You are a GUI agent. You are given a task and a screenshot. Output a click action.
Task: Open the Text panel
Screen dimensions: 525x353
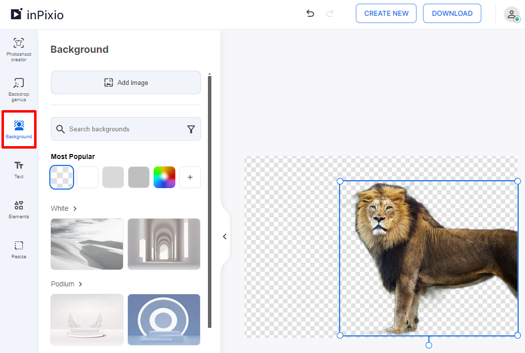pos(19,169)
